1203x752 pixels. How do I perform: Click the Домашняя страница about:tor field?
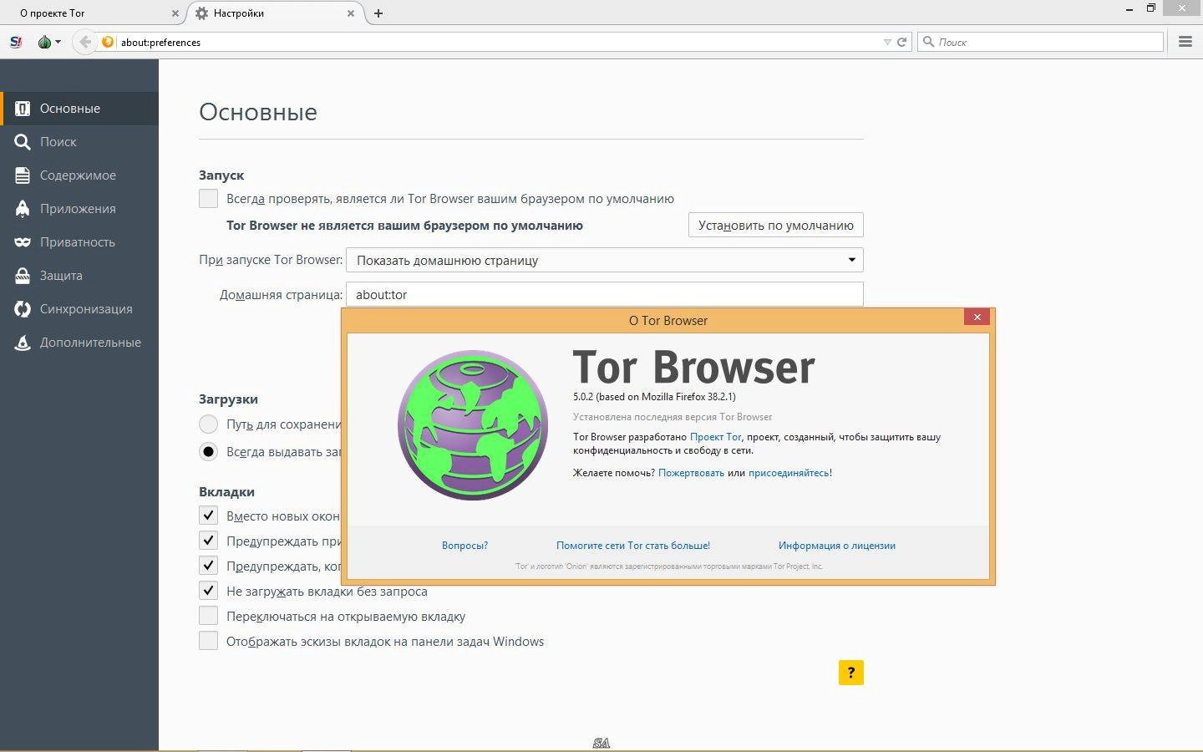(605, 294)
